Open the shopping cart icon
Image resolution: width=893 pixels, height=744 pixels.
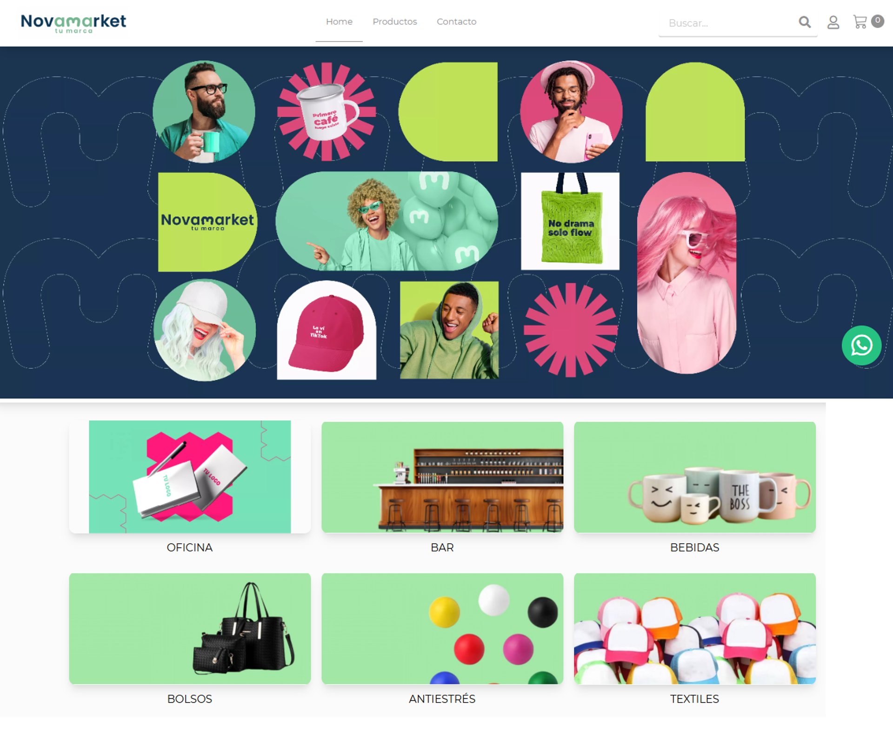point(860,22)
